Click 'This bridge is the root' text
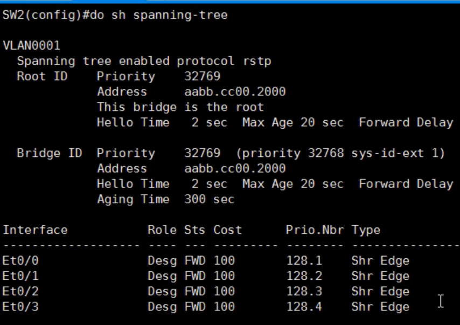This screenshot has width=460, height=325. pos(180,107)
